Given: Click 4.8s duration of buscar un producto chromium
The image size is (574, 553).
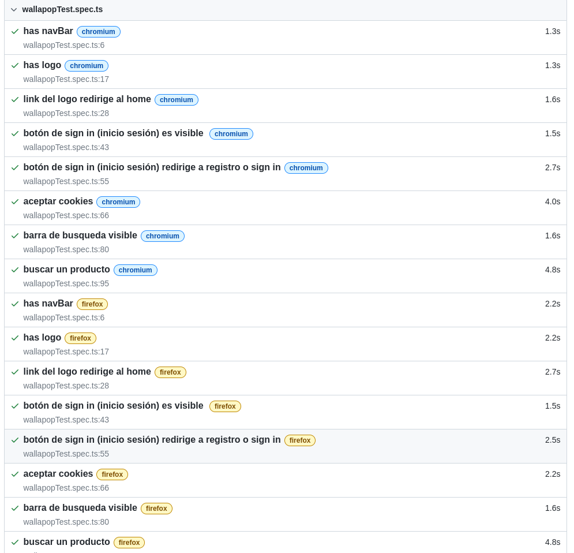Looking at the screenshot, I should pos(553,270).
